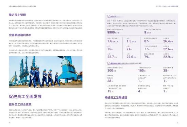Select the 提升员工综合素质 subheading
The height and width of the screenshot is (127, 187).
tap(20, 104)
